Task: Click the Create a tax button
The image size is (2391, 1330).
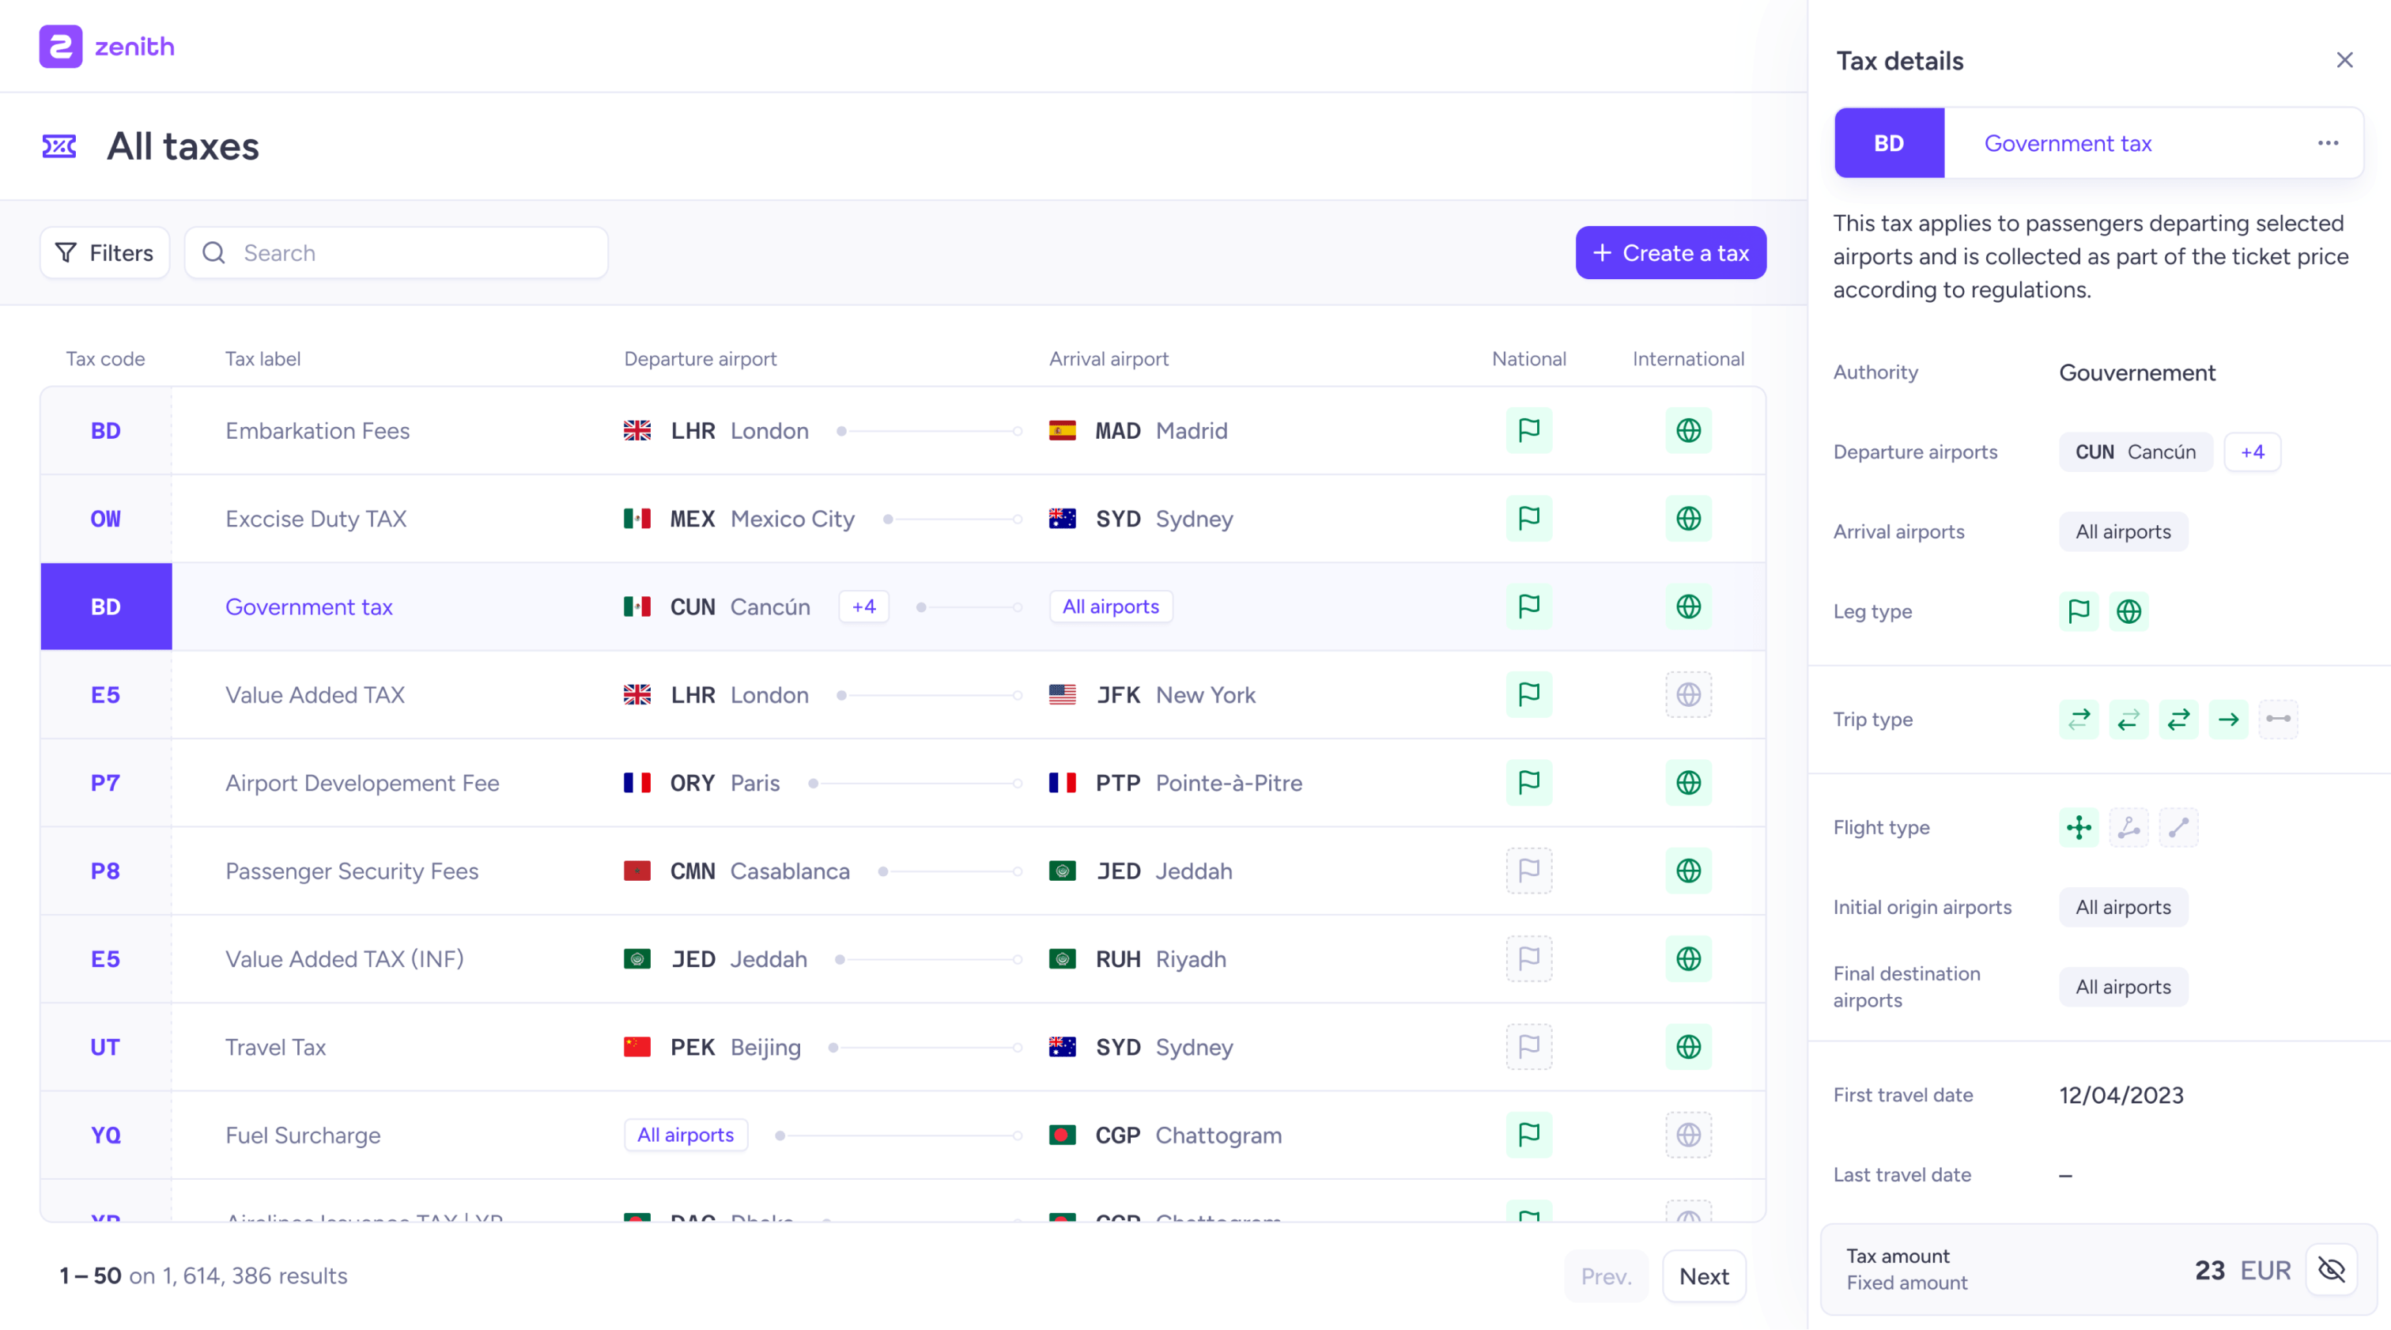Action: 1671,253
